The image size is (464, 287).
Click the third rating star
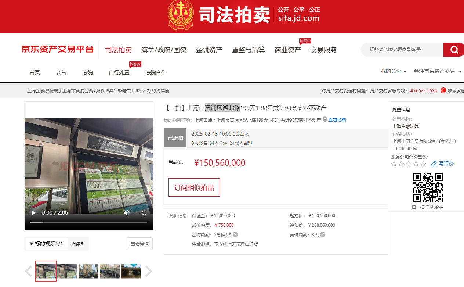[409, 164]
